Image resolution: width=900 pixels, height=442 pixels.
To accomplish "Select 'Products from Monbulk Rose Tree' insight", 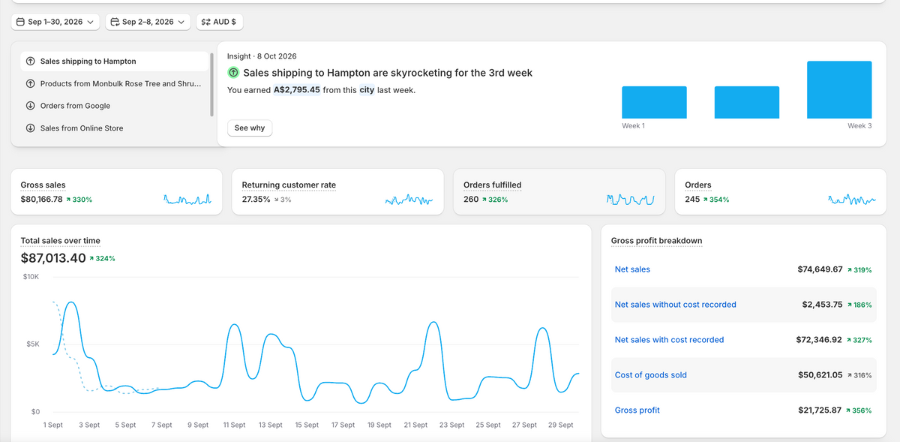I will click(x=115, y=84).
